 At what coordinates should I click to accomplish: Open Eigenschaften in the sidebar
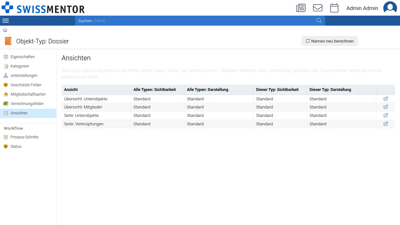(28, 57)
